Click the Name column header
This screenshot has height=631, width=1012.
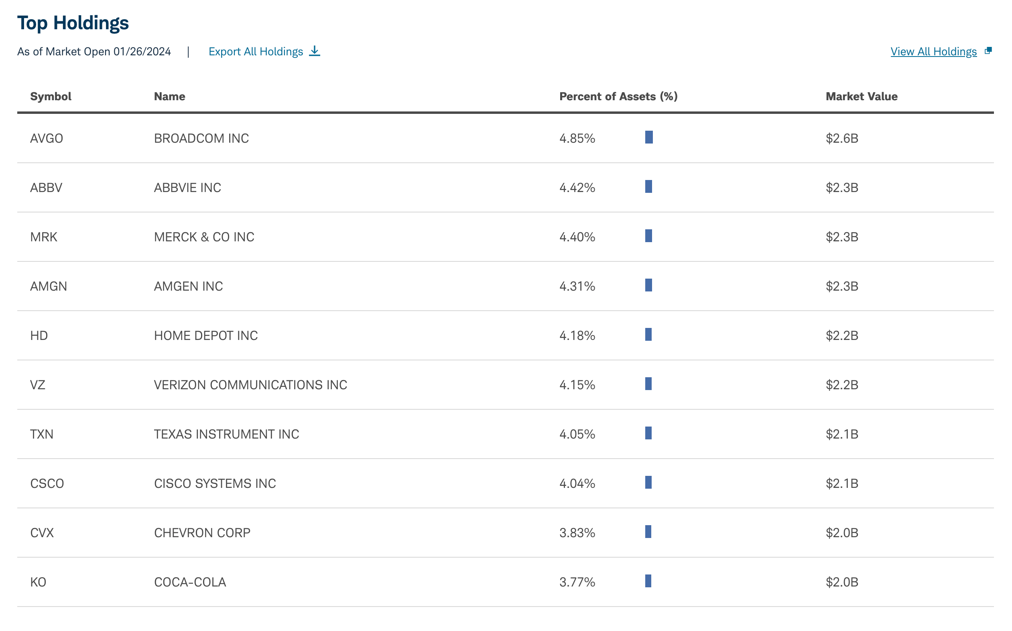[169, 96]
